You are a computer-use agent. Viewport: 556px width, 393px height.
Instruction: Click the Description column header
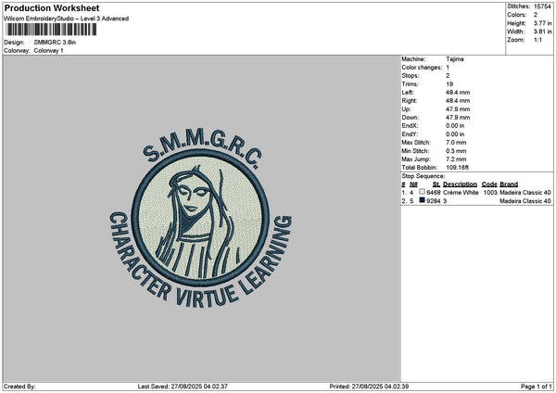pos(460,184)
